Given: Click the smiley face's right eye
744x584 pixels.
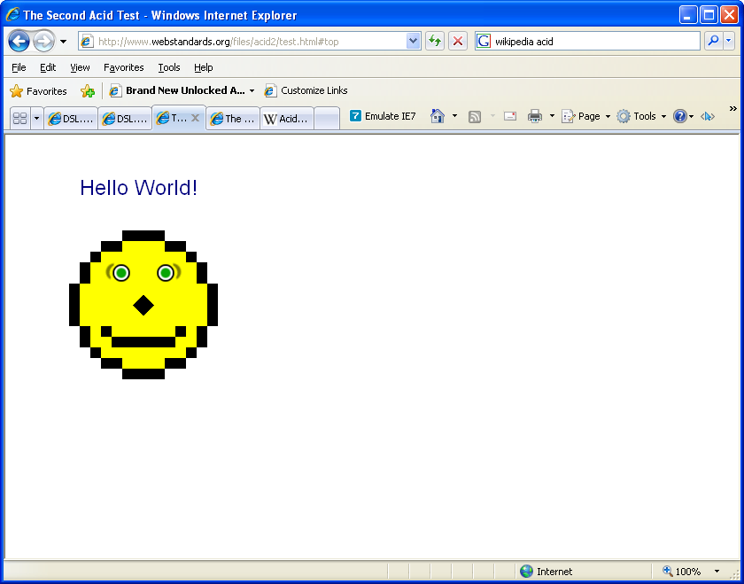Looking at the screenshot, I should click(166, 273).
